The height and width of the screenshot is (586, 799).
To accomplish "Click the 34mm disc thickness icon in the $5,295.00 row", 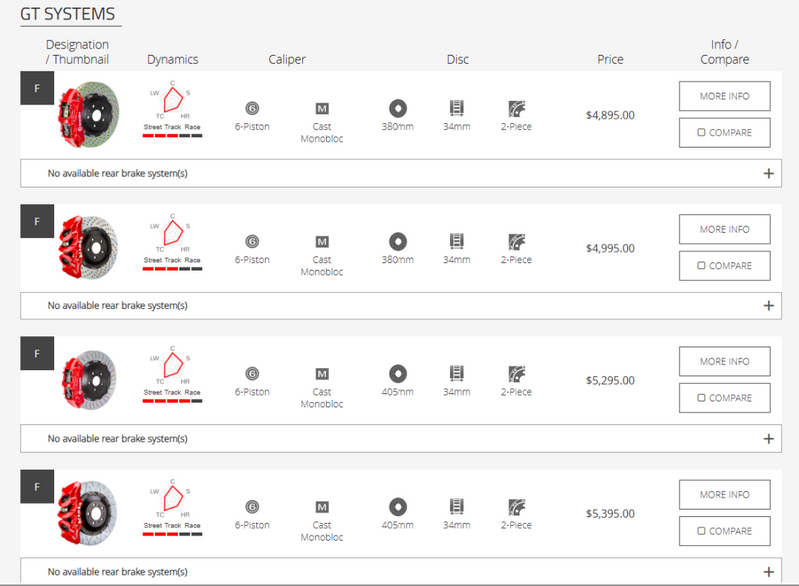I will [x=457, y=373].
